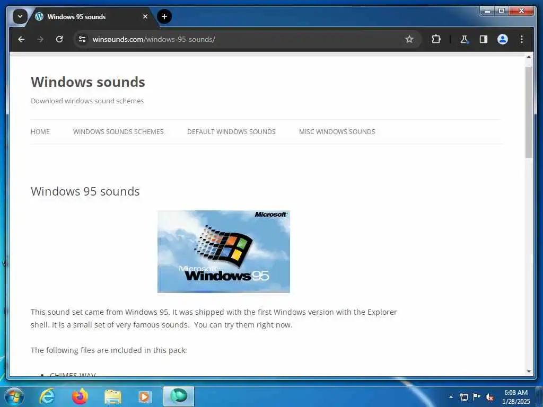Open a new tab with plus button
The width and height of the screenshot is (543, 407).
(x=164, y=16)
